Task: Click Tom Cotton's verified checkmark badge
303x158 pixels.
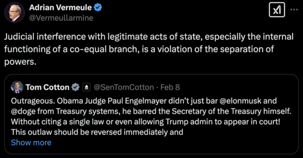Action: coord(75,87)
